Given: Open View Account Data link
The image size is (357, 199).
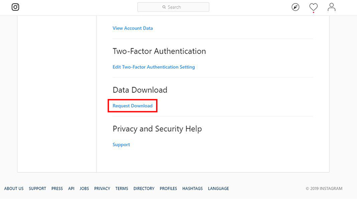Looking at the screenshot, I should pos(133,28).
